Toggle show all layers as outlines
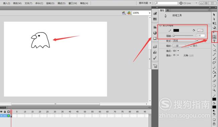Image resolution: width=218 pixels, height=127 pixels. [x=8, y=112]
